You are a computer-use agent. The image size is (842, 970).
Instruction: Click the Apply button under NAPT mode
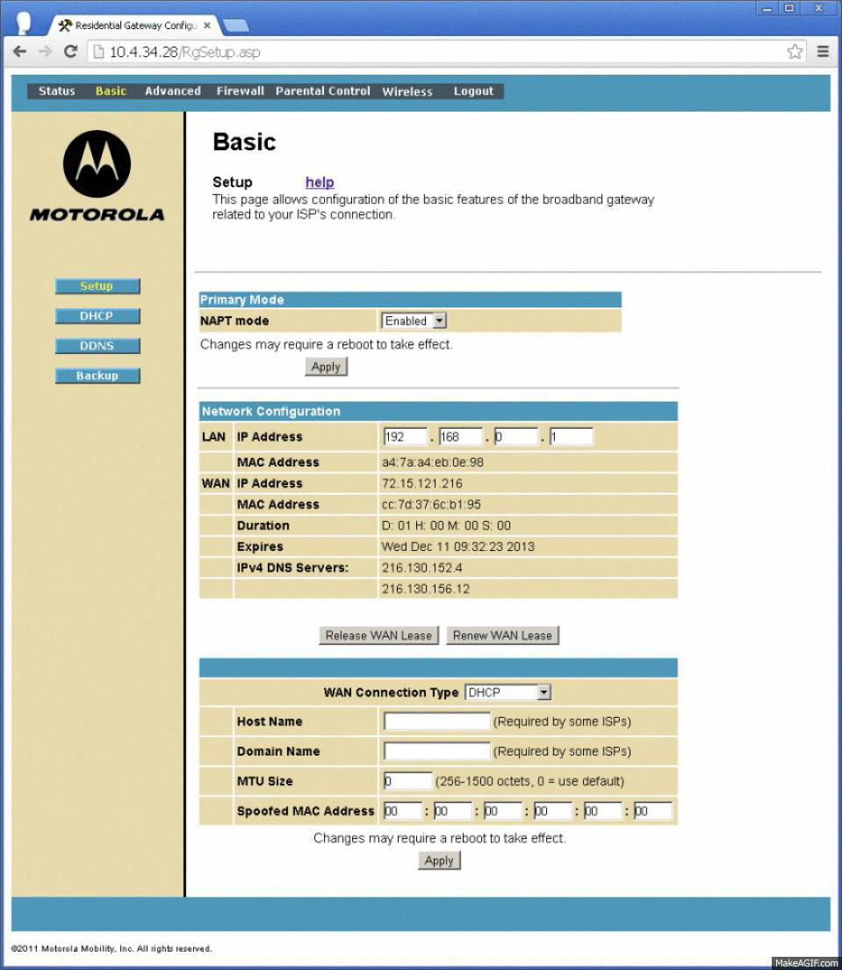326,367
